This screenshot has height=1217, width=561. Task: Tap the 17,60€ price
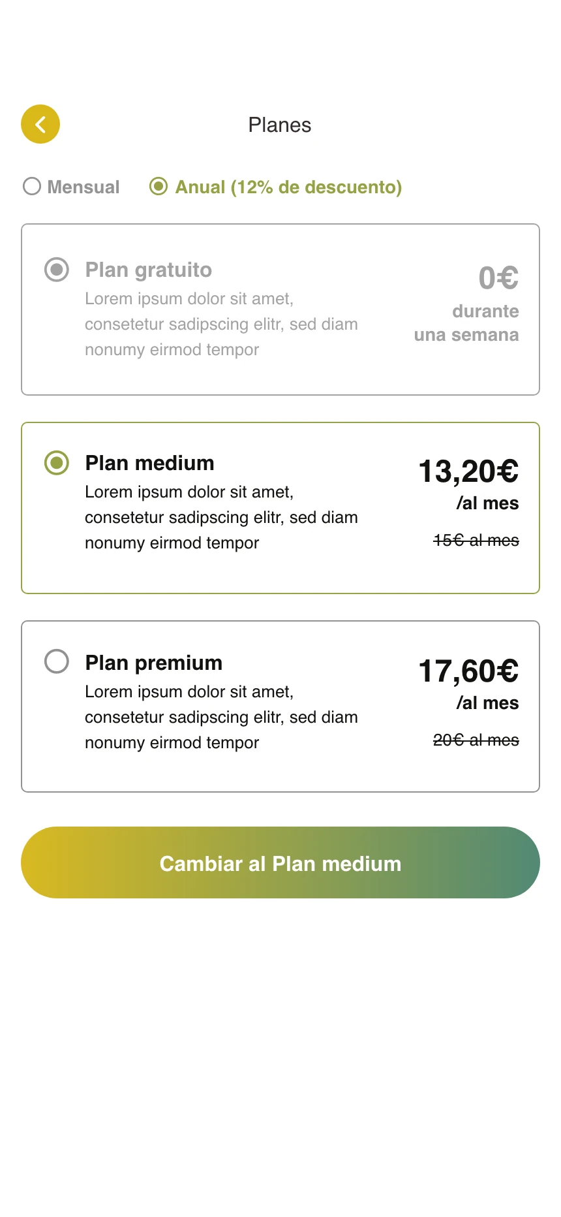coord(468,671)
